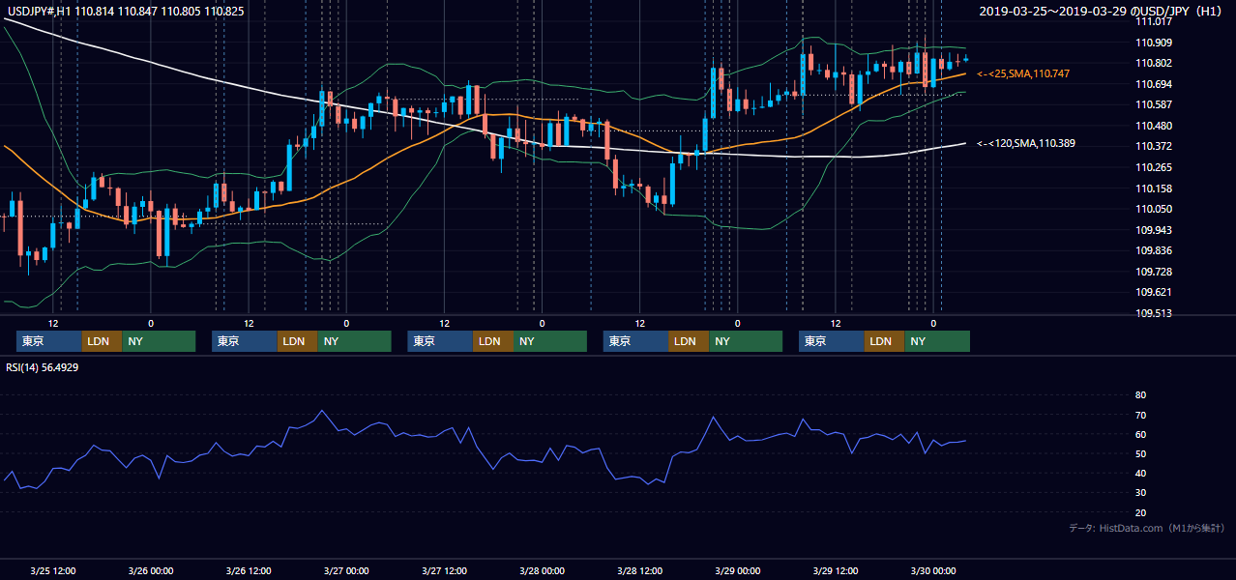Select the 3/27 00:00 time axis label
The width and height of the screenshot is (1236, 580).
click(x=346, y=570)
